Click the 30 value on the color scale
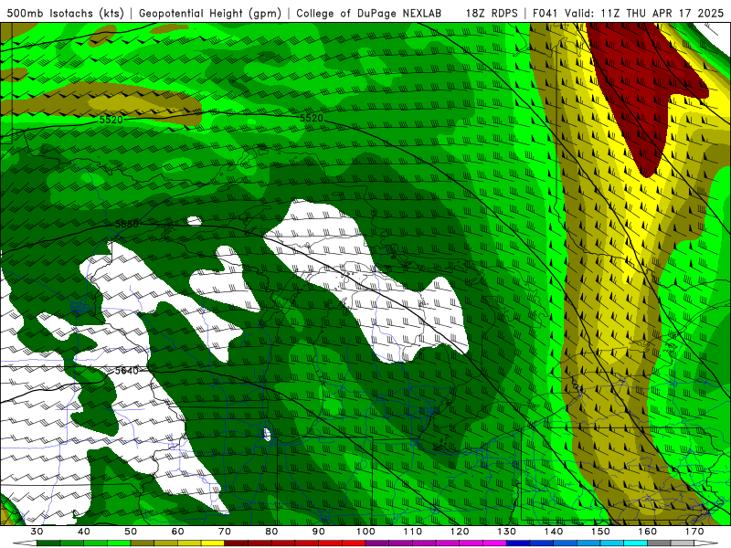Screen dimensions: 731x548 pyautogui.click(x=37, y=532)
